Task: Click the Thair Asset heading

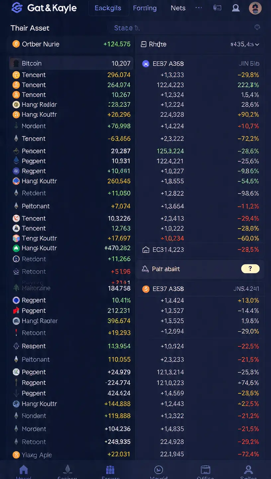Action: coord(30,28)
